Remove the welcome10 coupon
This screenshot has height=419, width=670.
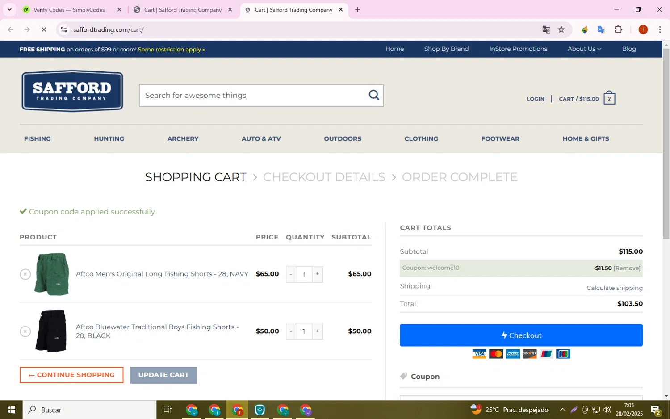point(627,268)
